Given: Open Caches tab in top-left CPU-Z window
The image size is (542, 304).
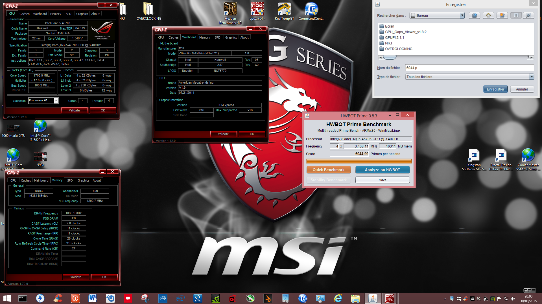Looking at the screenshot, I should pyautogui.click(x=24, y=14).
